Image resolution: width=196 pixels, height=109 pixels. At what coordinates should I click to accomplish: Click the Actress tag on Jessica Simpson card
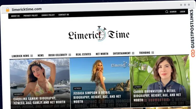coord(78,88)
